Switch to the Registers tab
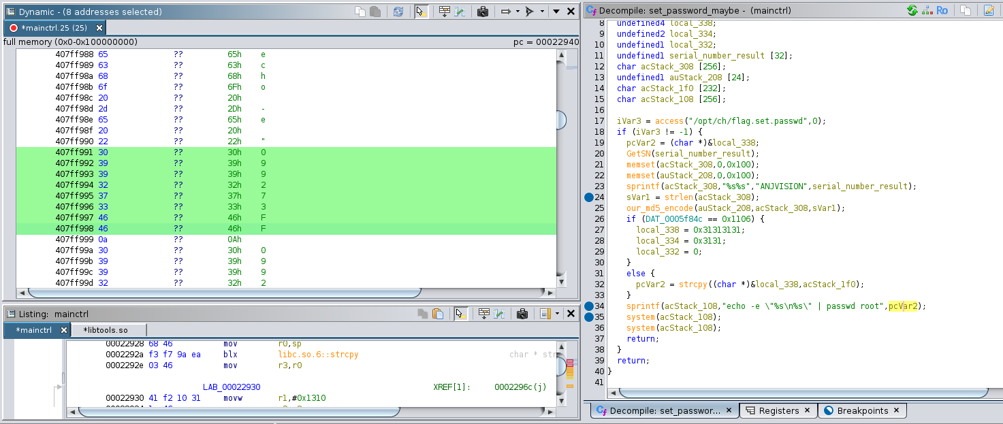The width and height of the screenshot is (1003, 424). pyautogui.click(x=778, y=410)
